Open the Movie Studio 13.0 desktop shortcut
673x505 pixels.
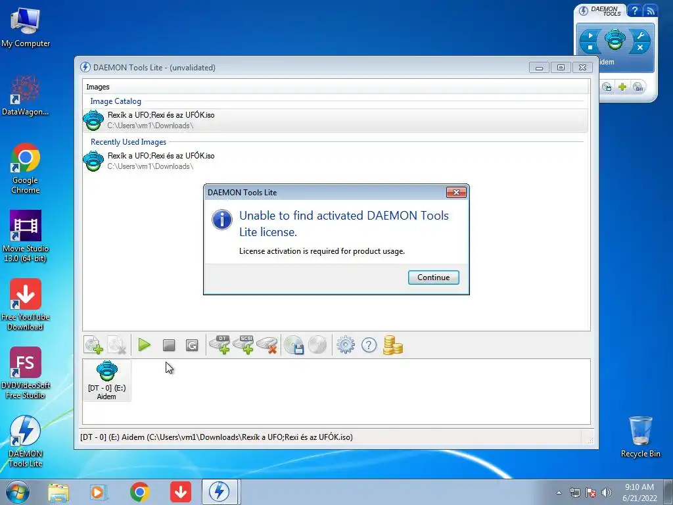[x=26, y=237]
